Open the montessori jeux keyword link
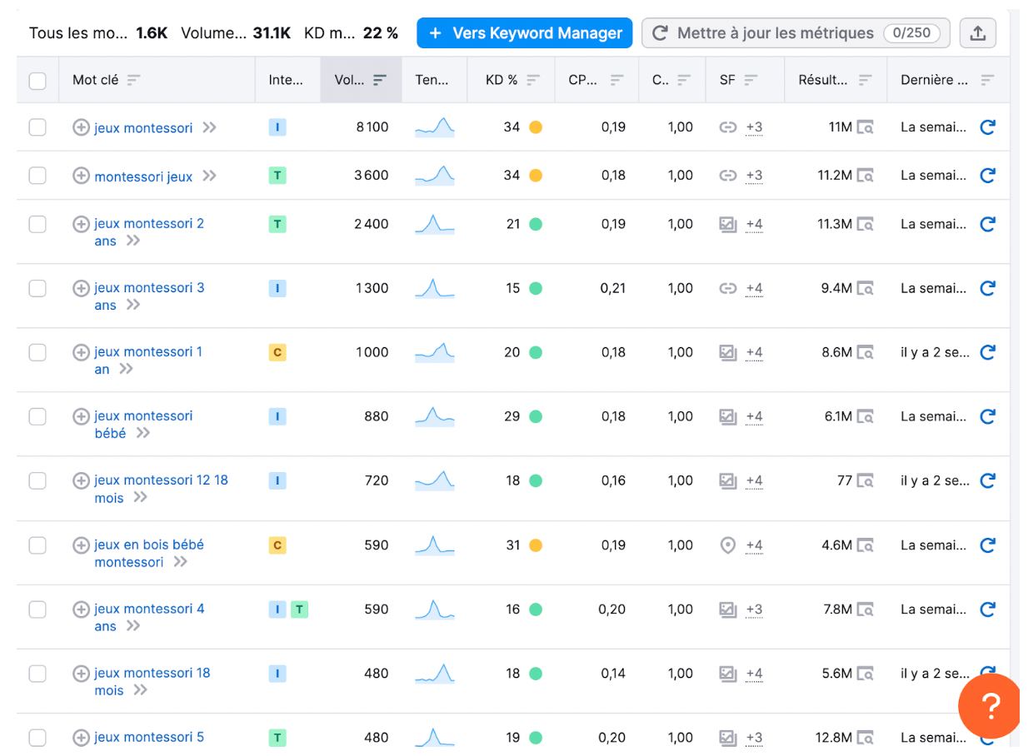The height and width of the screenshot is (756, 1028). [x=143, y=177]
